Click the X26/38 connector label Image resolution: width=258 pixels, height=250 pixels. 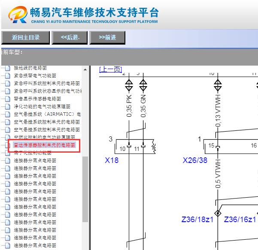coord(195,160)
